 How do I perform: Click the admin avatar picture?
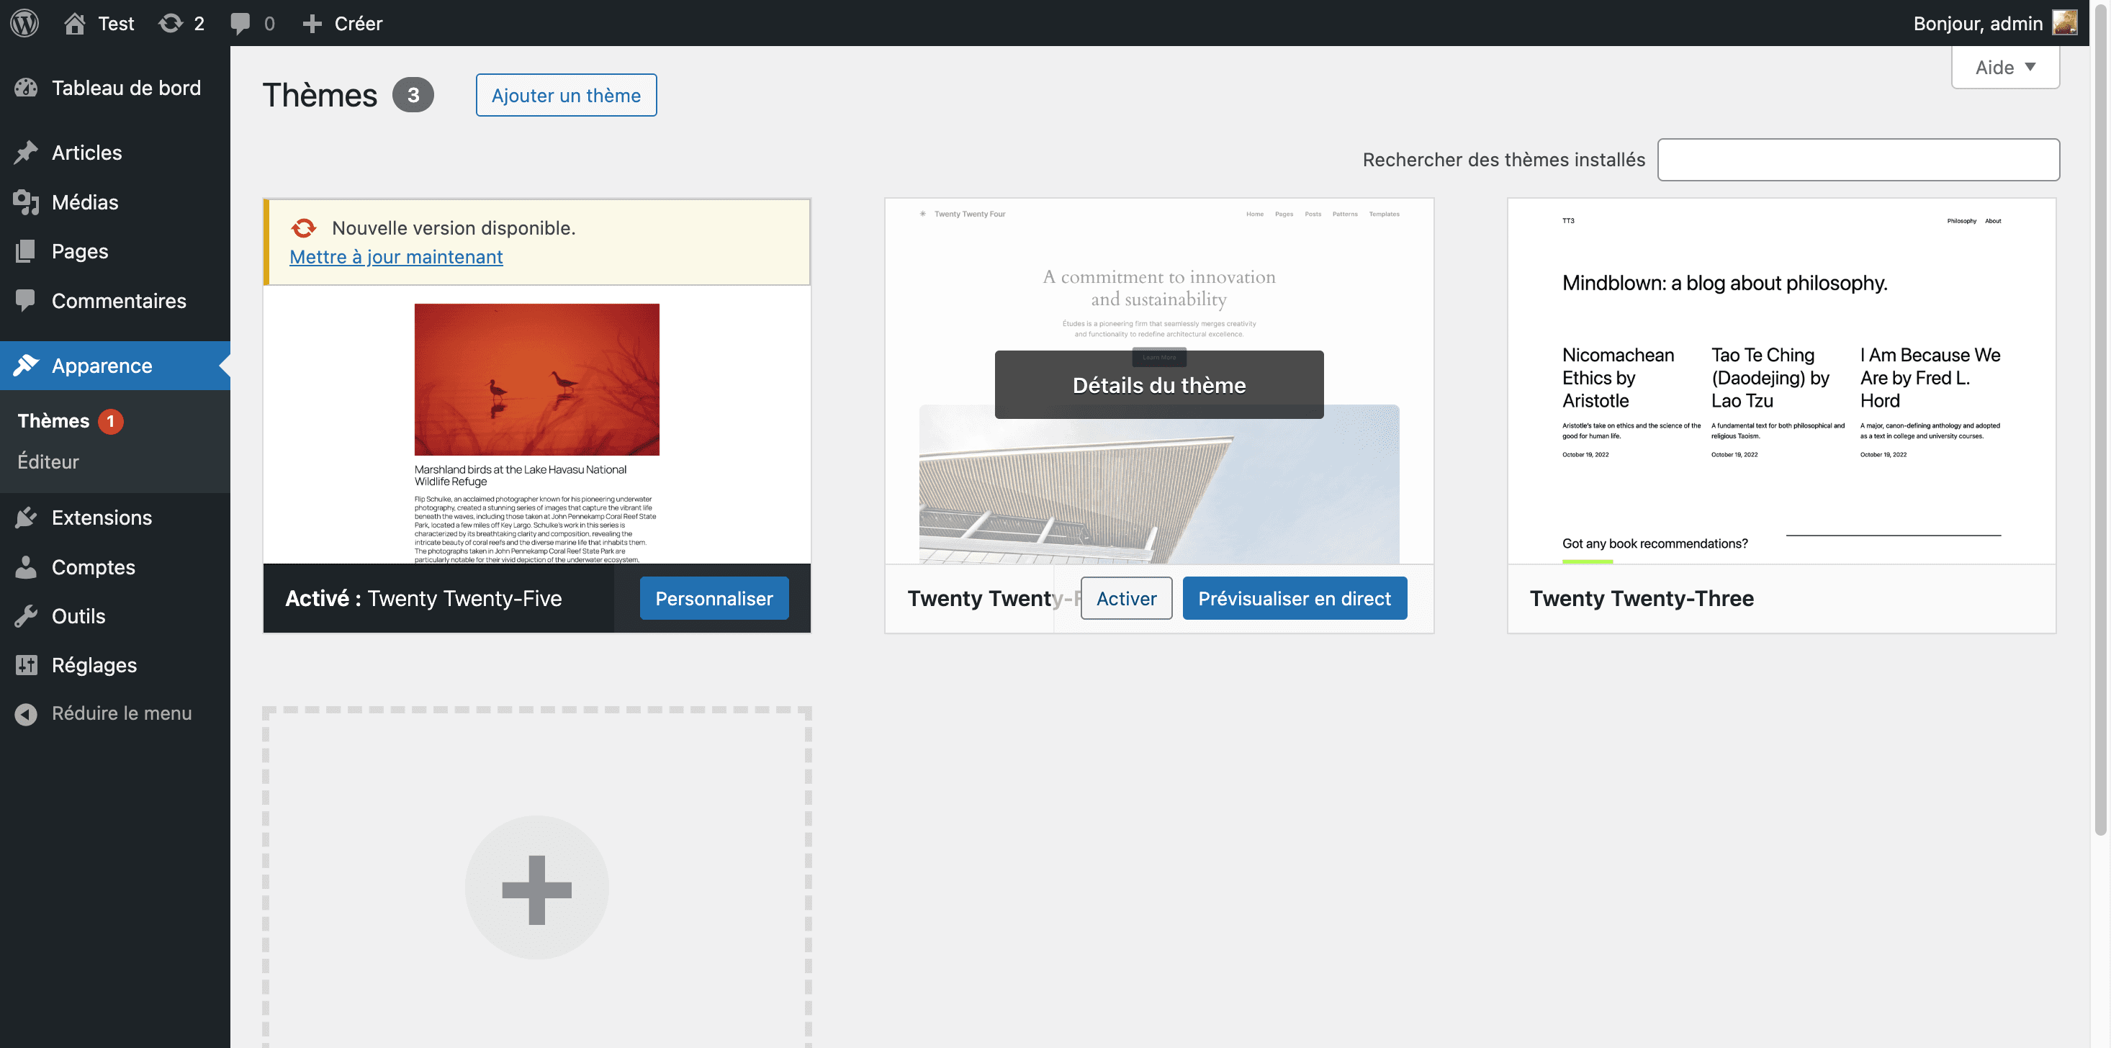click(2064, 23)
